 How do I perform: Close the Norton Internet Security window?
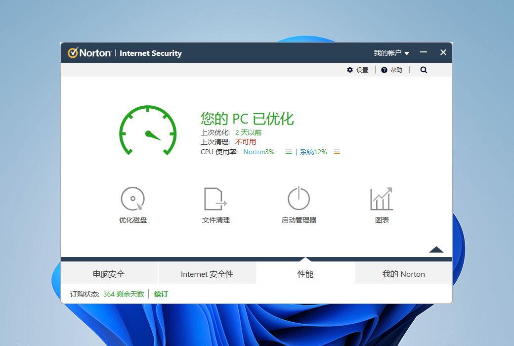(x=443, y=52)
